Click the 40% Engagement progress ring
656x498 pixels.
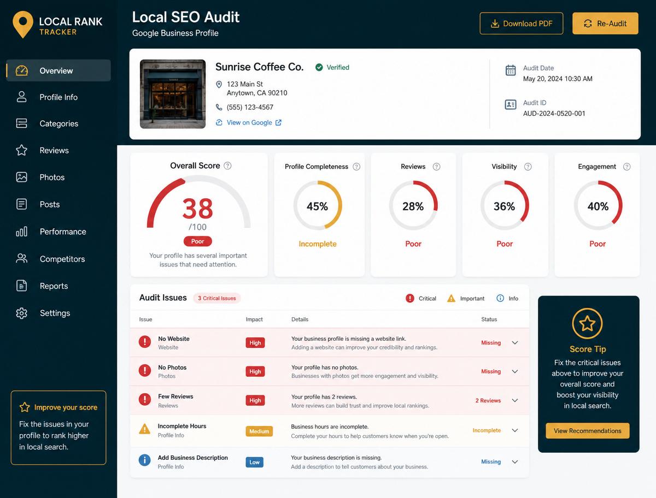click(598, 205)
